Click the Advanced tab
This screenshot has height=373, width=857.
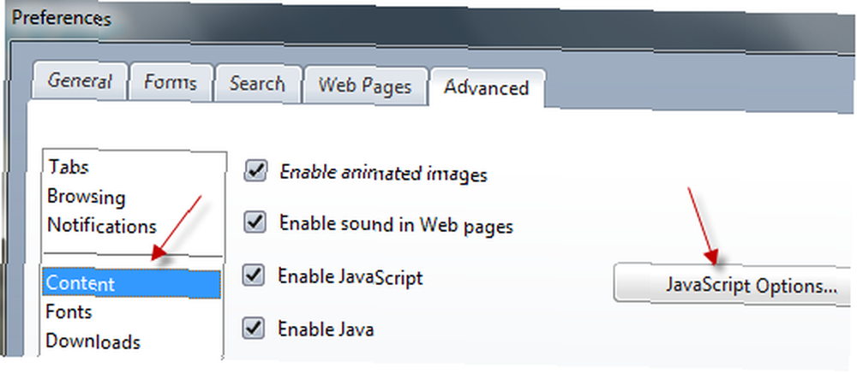[x=487, y=88]
